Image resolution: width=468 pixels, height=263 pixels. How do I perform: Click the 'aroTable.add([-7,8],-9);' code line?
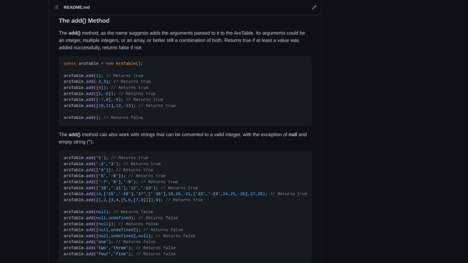click(113, 99)
